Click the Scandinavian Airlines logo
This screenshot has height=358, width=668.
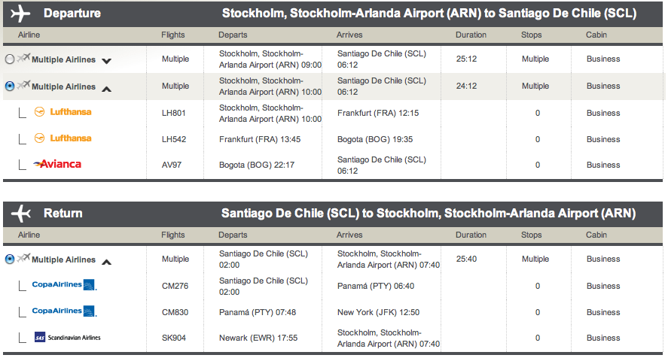[x=67, y=337]
